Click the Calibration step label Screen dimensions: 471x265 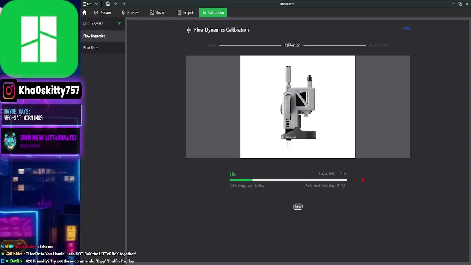point(292,45)
